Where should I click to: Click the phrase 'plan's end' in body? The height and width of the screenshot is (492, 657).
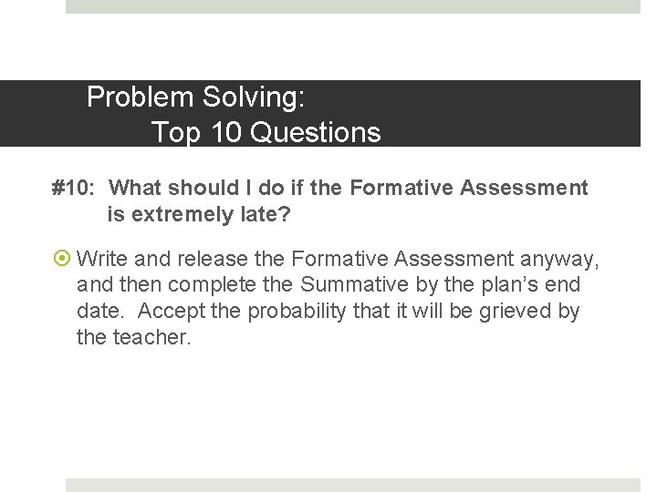(x=530, y=285)
